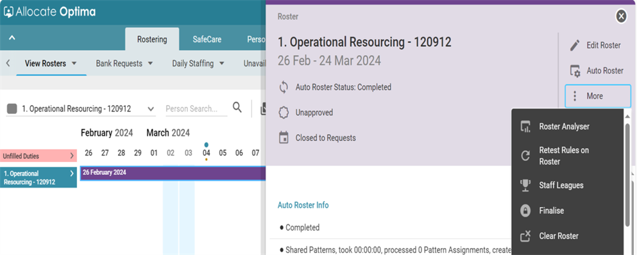Click the March 2024 month label
The image size is (637, 255).
168,133
